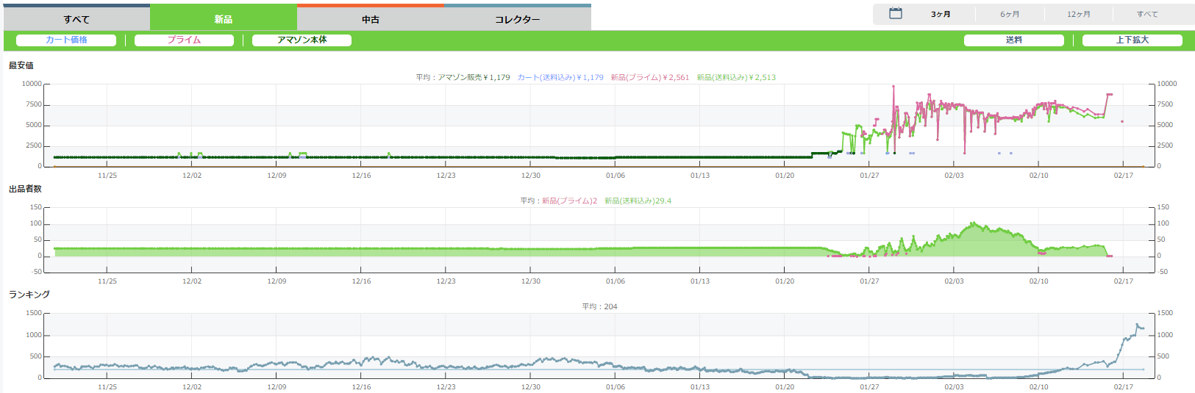Switch to the すべて condition tab
This screenshot has width=1195, height=393.
76,19
